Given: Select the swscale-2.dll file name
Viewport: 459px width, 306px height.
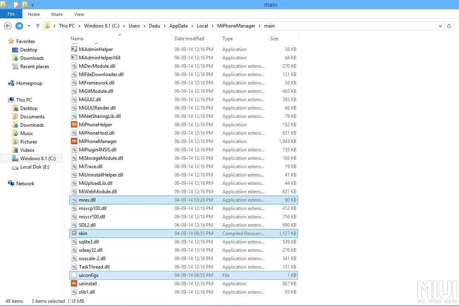Looking at the screenshot, I should pyautogui.click(x=92, y=258).
